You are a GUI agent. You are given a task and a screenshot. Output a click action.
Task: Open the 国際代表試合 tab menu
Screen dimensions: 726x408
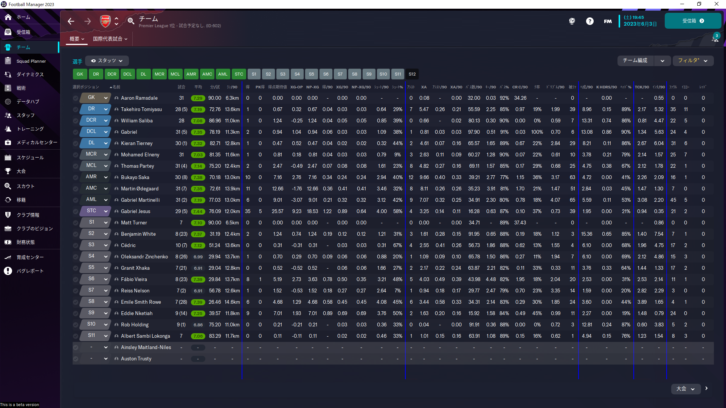(110, 39)
